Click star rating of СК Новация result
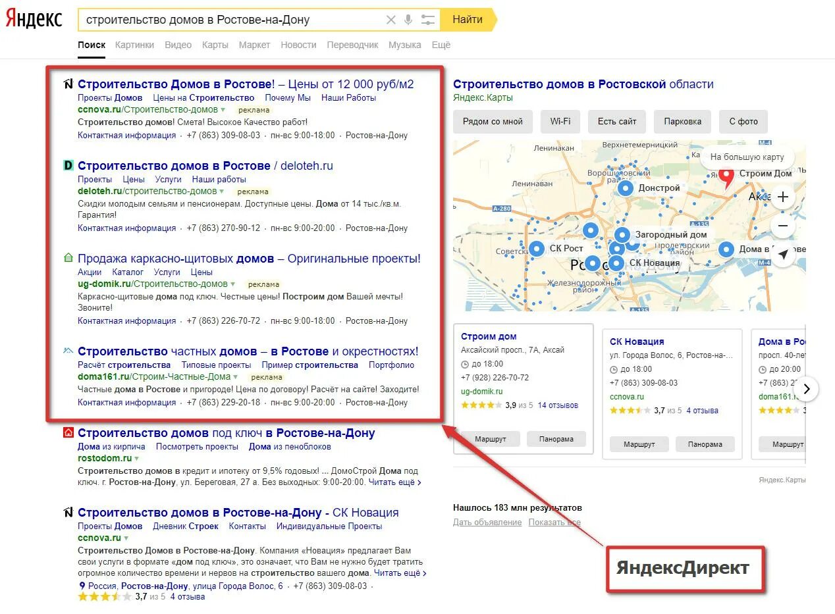Viewport: 835px width, 614px height. pyautogui.click(x=105, y=597)
